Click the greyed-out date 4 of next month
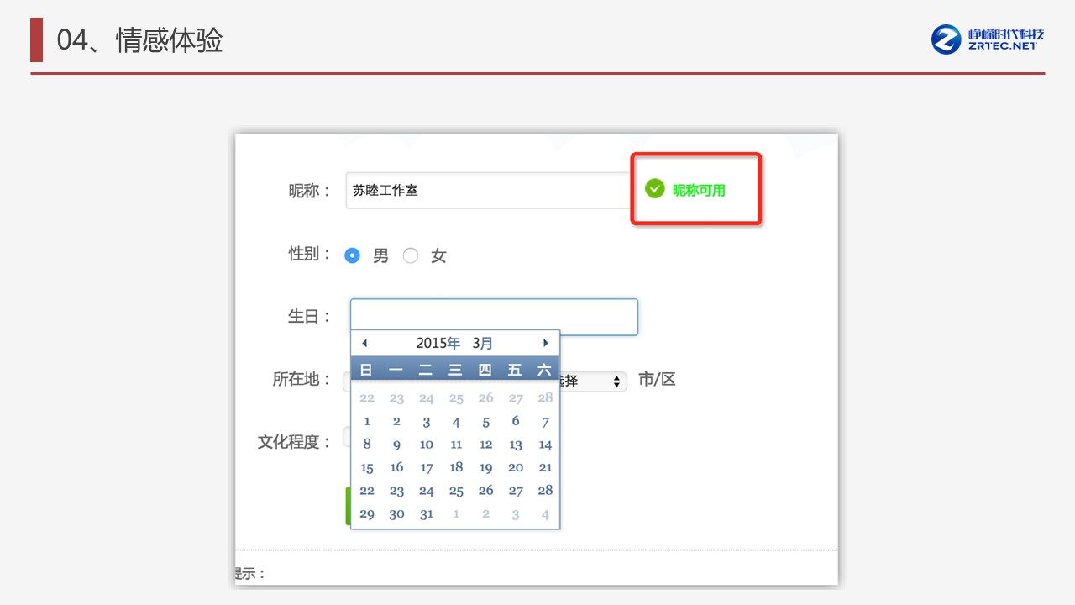Image resolution: width=1075 pixels, height=605 pixels. 545,514
